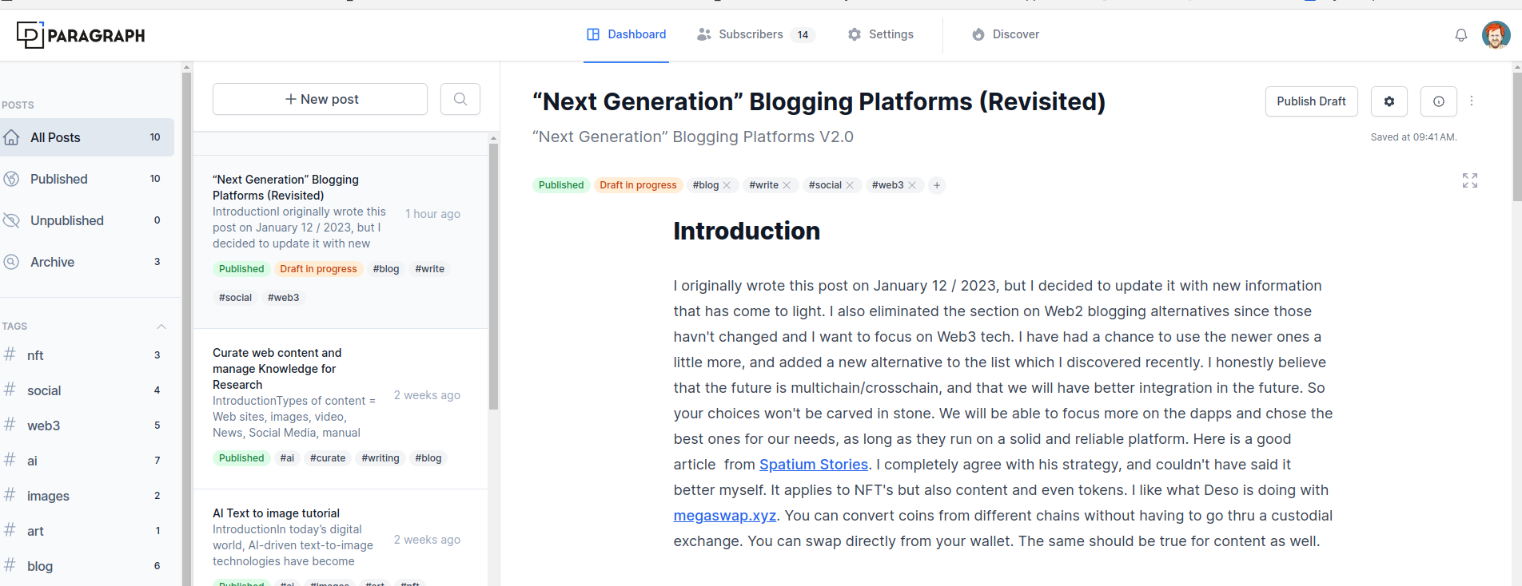
Task: Open the Archive section
Action: [x=87, y=262]
